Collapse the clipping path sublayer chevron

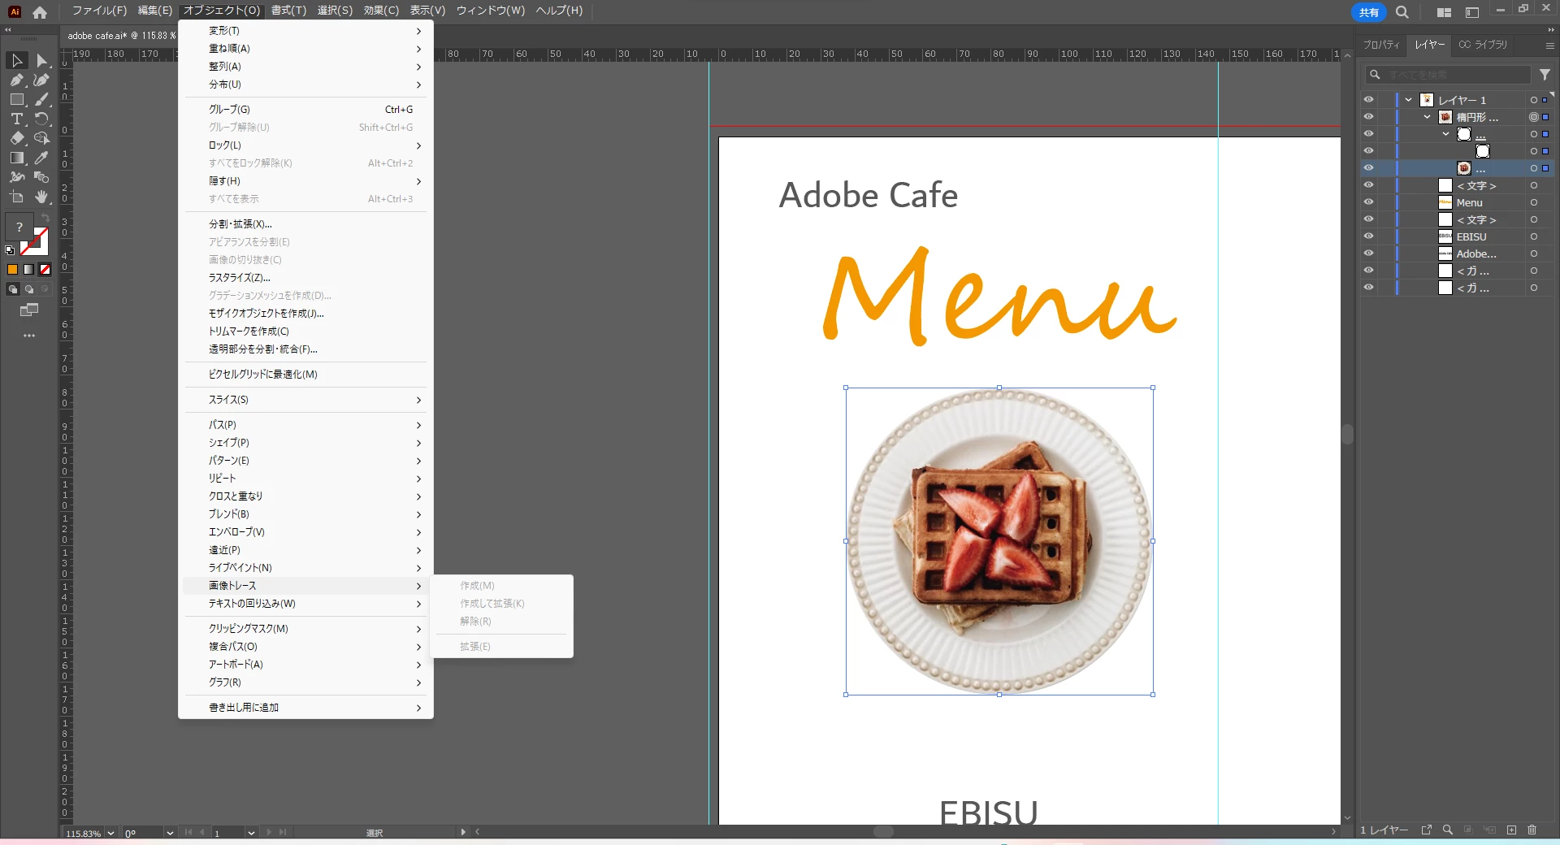(x=1445, y=134)
